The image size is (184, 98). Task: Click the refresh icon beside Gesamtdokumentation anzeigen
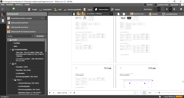click(43, 18)
